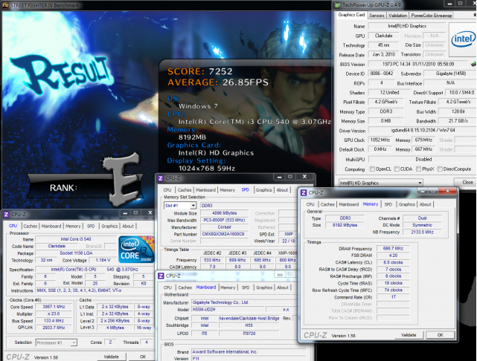Click the Z icon of the CPU-Z Memory window
Viewport: 477px width, 361px height.
(x=304, y=192)
